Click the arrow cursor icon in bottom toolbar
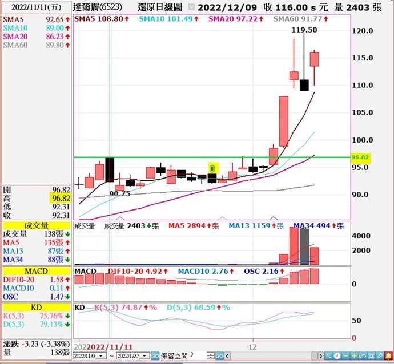Screen dimensions: 394x364 328,356
